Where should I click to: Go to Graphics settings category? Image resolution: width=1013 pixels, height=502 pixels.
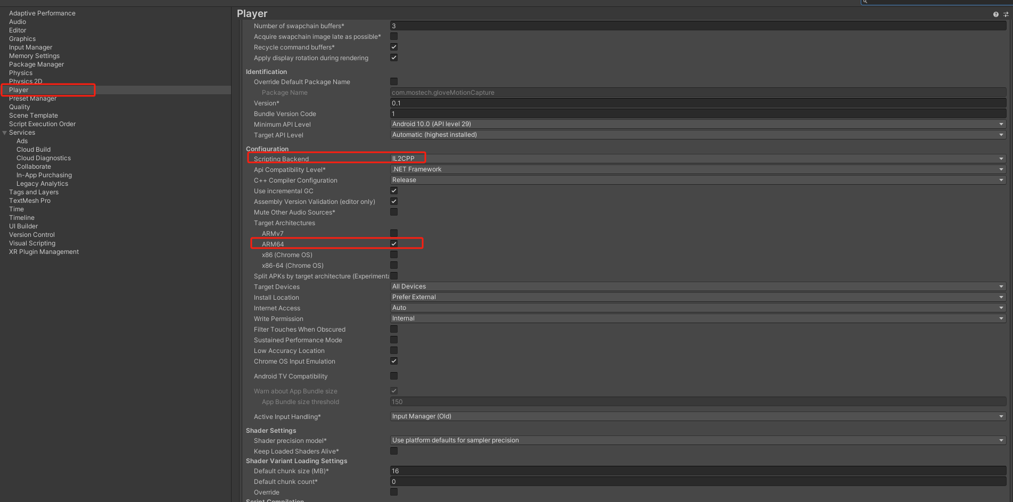coord(22,39)
